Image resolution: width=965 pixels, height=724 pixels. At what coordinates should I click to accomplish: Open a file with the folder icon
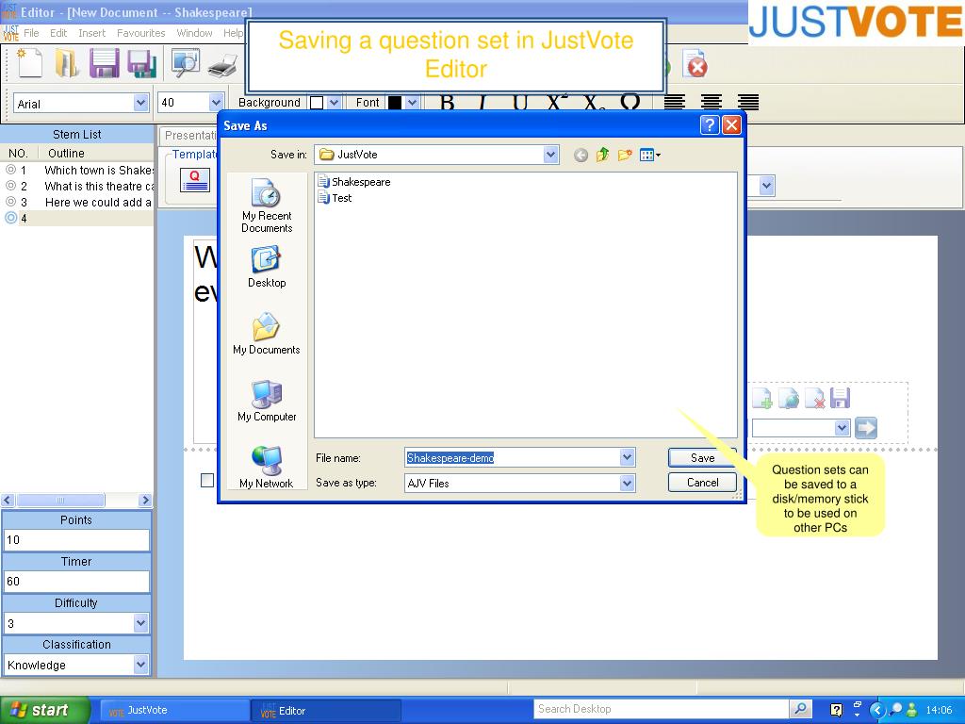[67, 63]
